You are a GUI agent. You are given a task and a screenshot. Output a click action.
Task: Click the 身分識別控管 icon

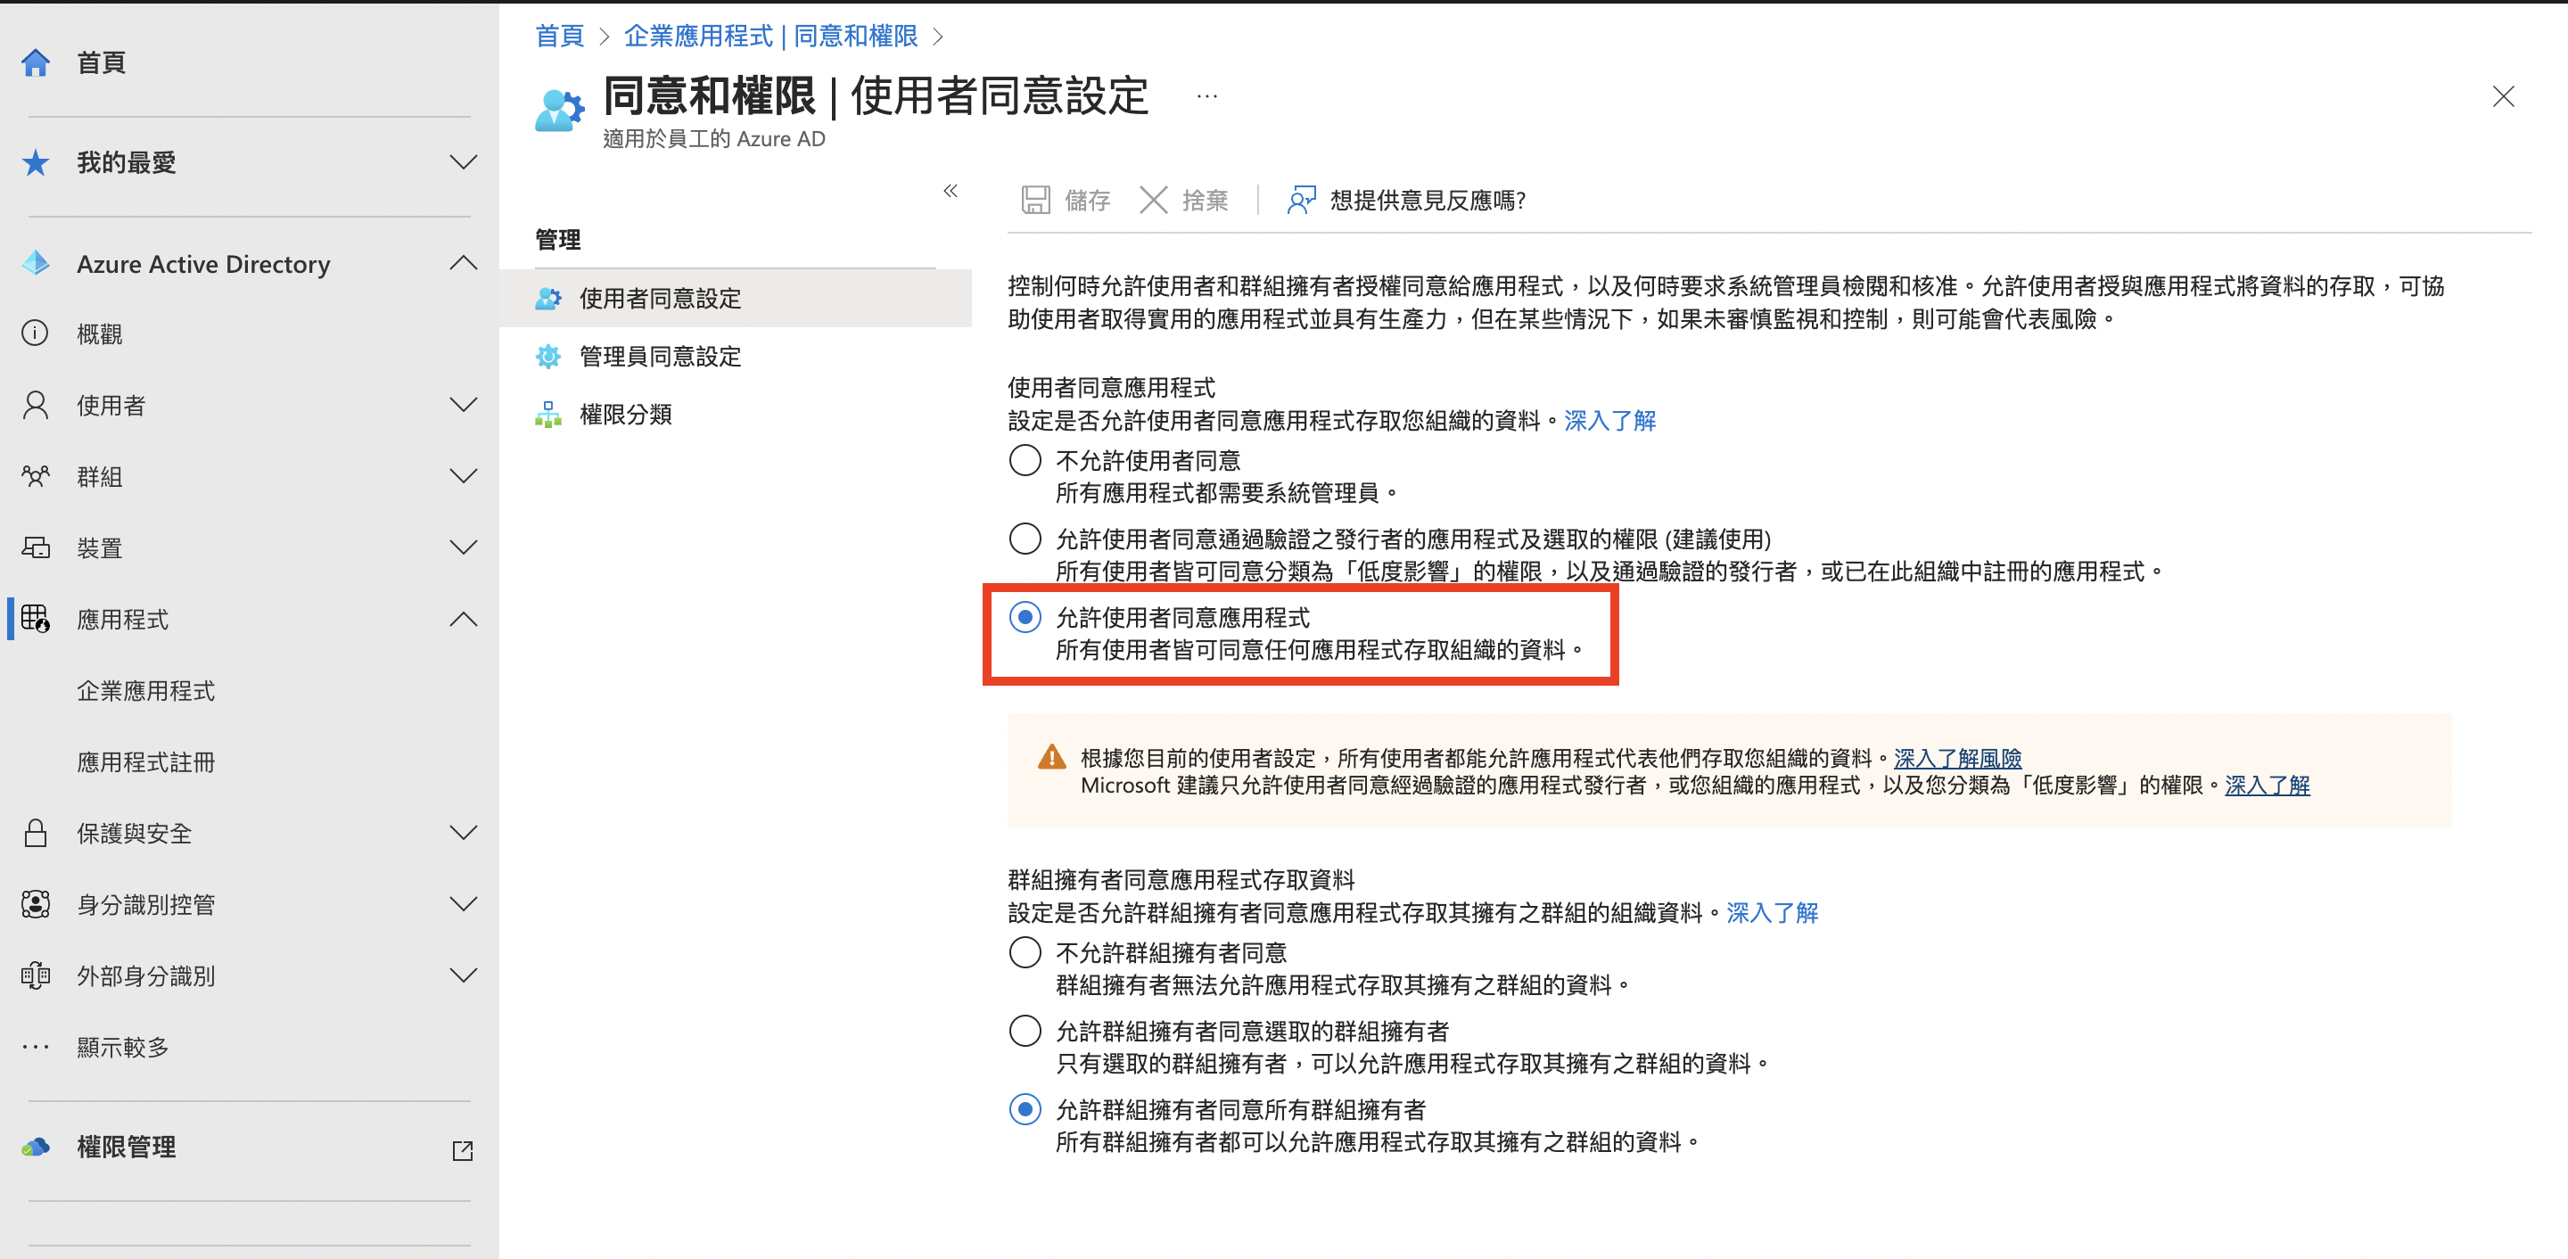36,904
